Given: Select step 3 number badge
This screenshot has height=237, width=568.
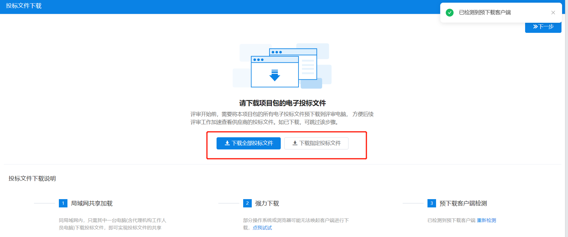Looking at the screenshot, I should (432, 203).
